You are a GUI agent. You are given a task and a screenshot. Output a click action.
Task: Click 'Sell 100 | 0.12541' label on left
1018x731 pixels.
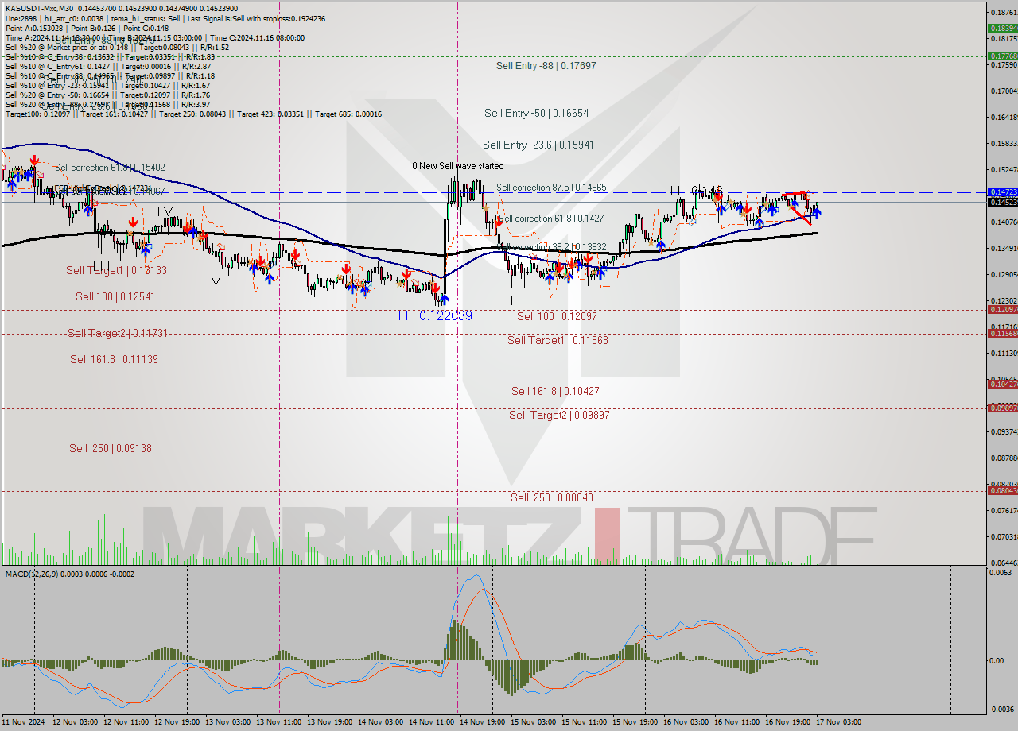click(115, 296)
